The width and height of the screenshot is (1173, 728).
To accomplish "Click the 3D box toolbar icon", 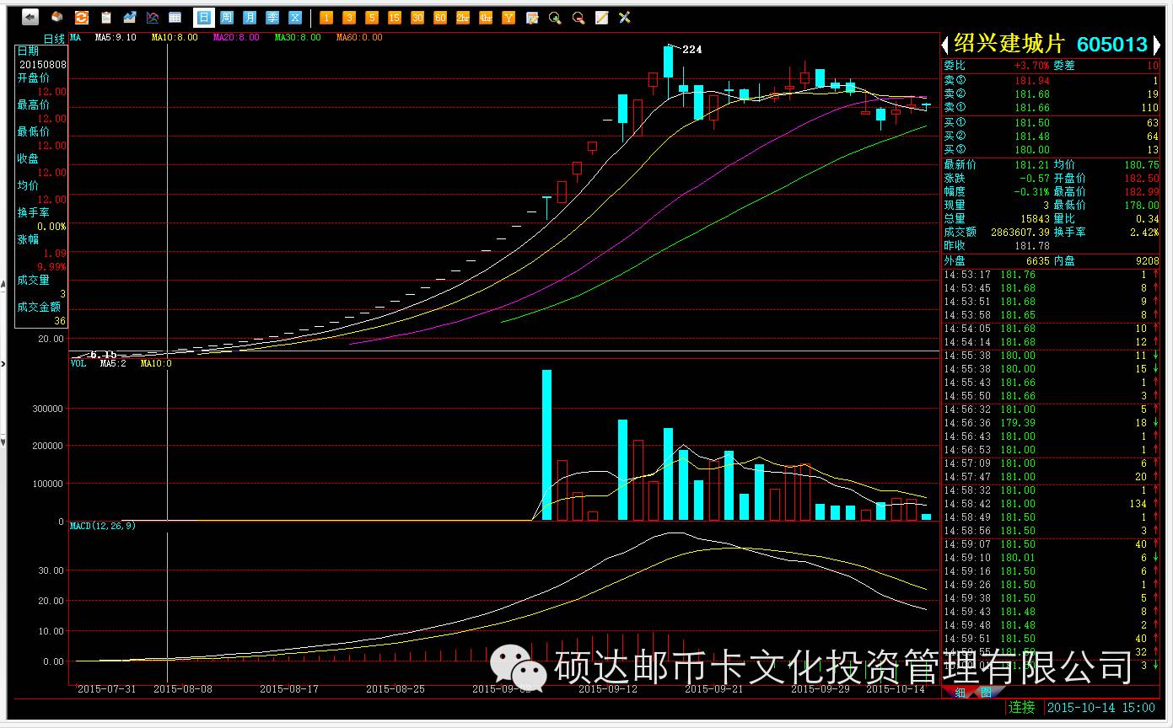I will click(56, 17).
